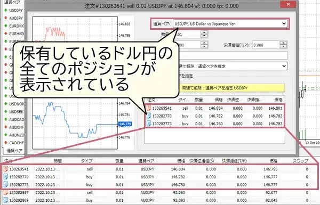Click the green up arrow beside EURDKK
320x205 pixels.
(6, 26)
